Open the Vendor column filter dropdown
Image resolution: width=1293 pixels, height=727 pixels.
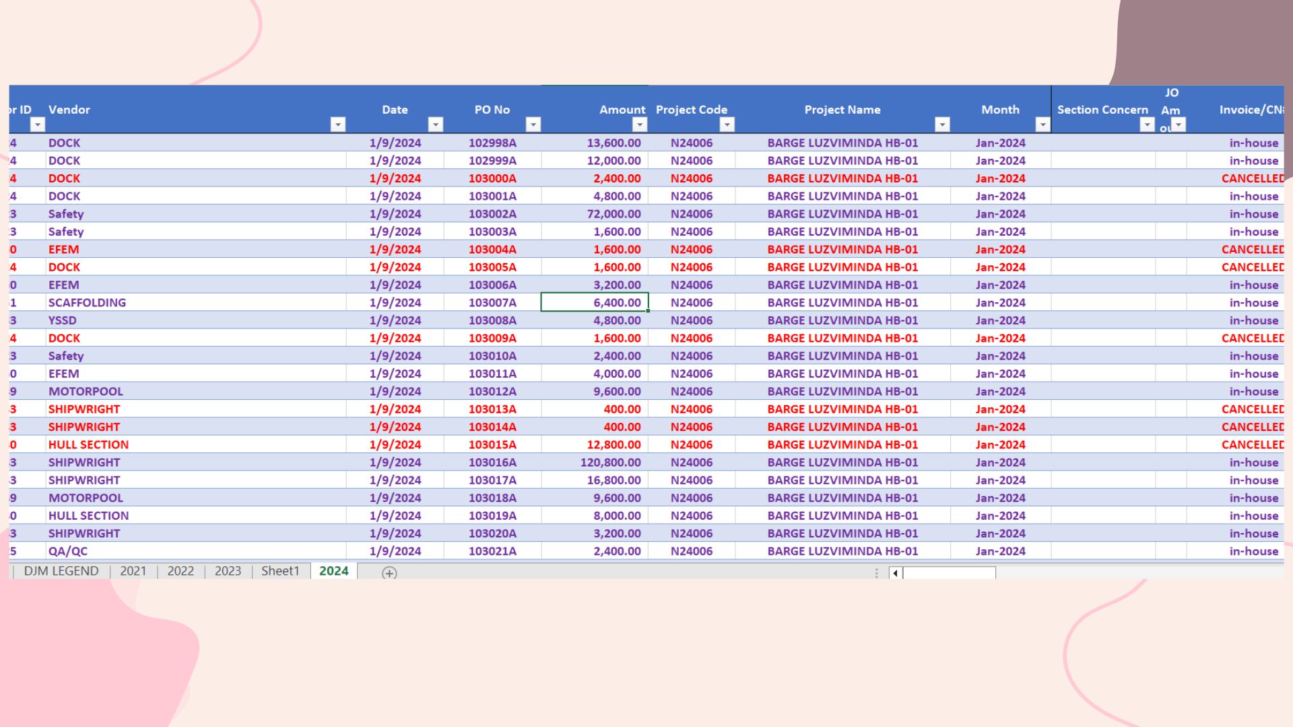(x=338, y=125)
